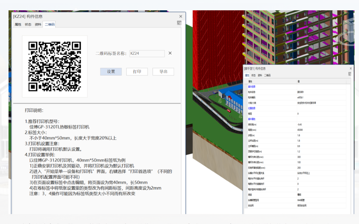This screenshot has width=359, height=224.
Task: Select the 安全网 property row
Action: 297,206
